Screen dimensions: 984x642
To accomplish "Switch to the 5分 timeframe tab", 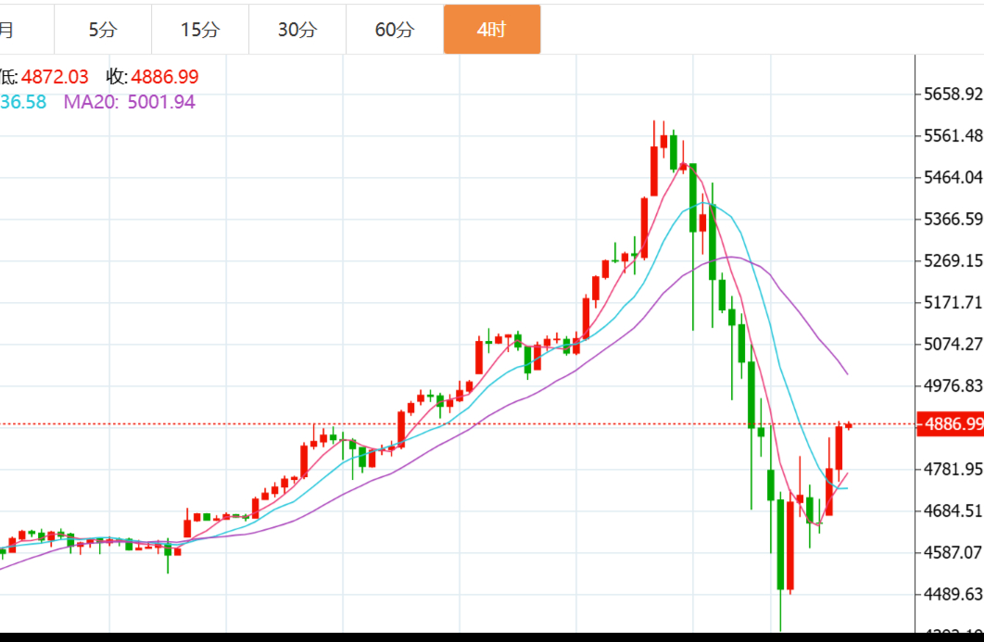I will click(x=103, y=30).
